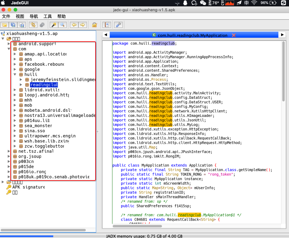Select the zcw.togglebutton package
This screenshot has height=238, width=289.
tap(44, 146)
